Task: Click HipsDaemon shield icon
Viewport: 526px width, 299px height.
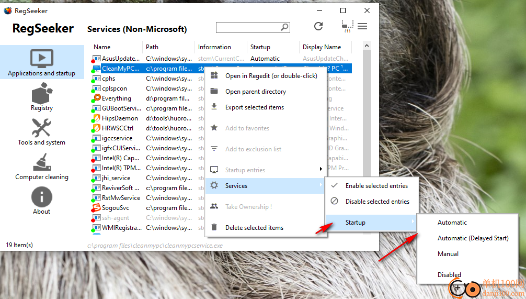Action: click(97, 118)
